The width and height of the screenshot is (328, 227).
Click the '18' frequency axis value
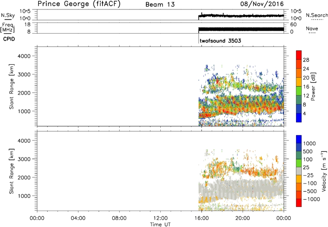click(x=27, y=25)
